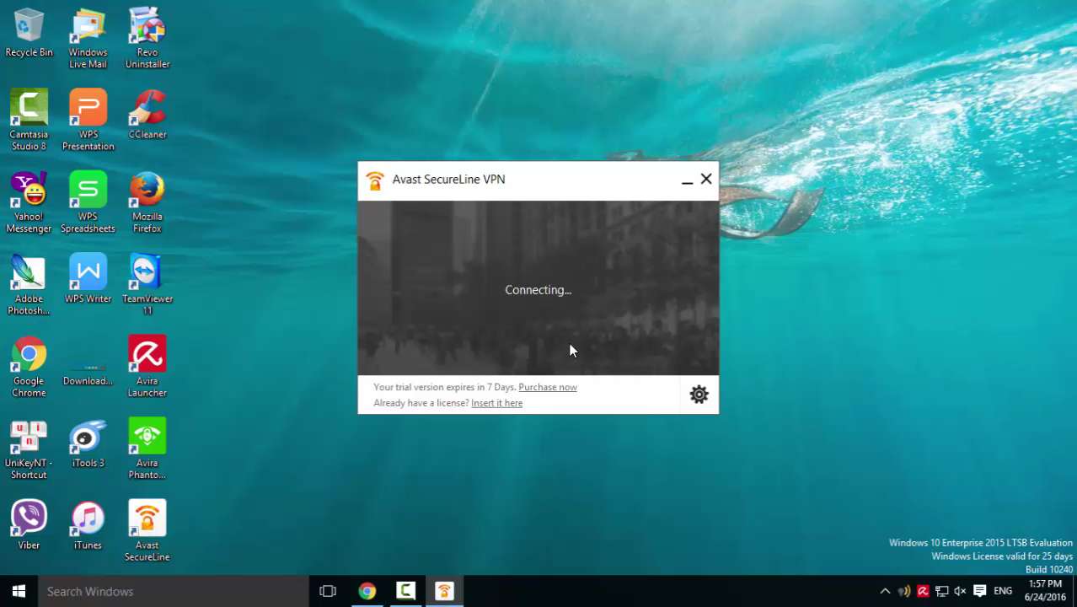Click Insert it here license link
The width and height of the screenshot is (1077, 607).
(x=496, y=403)
